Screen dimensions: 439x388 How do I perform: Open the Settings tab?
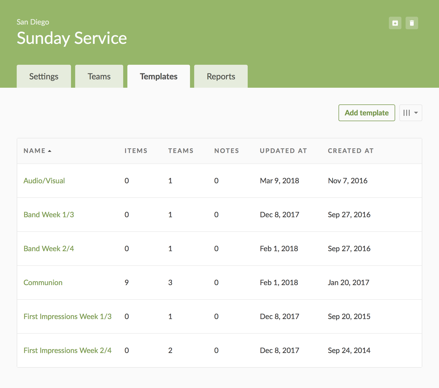[x=44, y=76]
